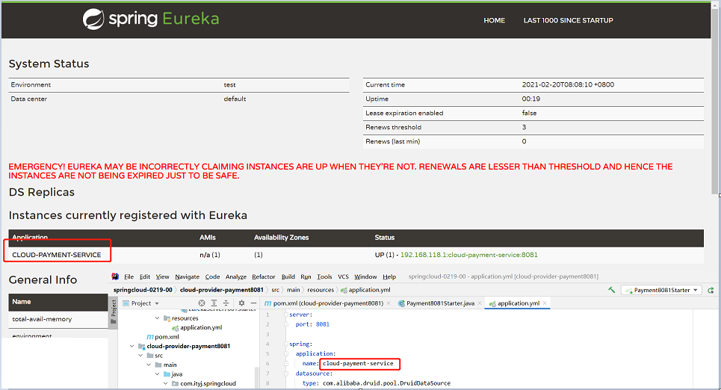Viewport: 721px width, 390px height.
Task: Open the Refactor menu
Action: [264, 276]
